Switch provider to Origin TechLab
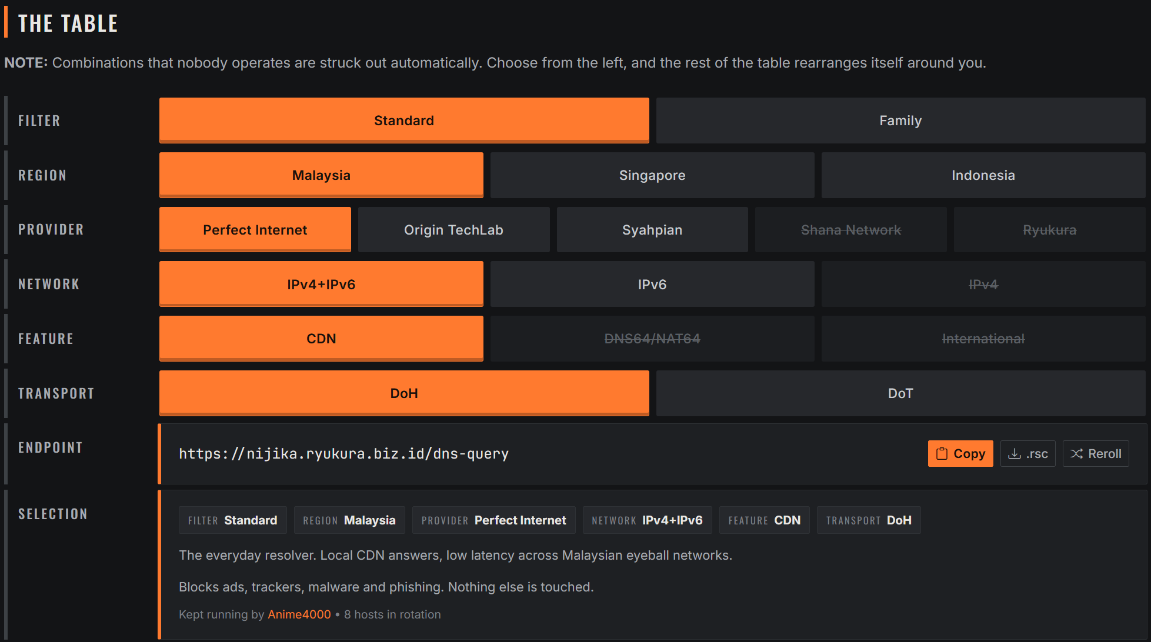This screenshot has height=642, width=1151. click(453, 230)
